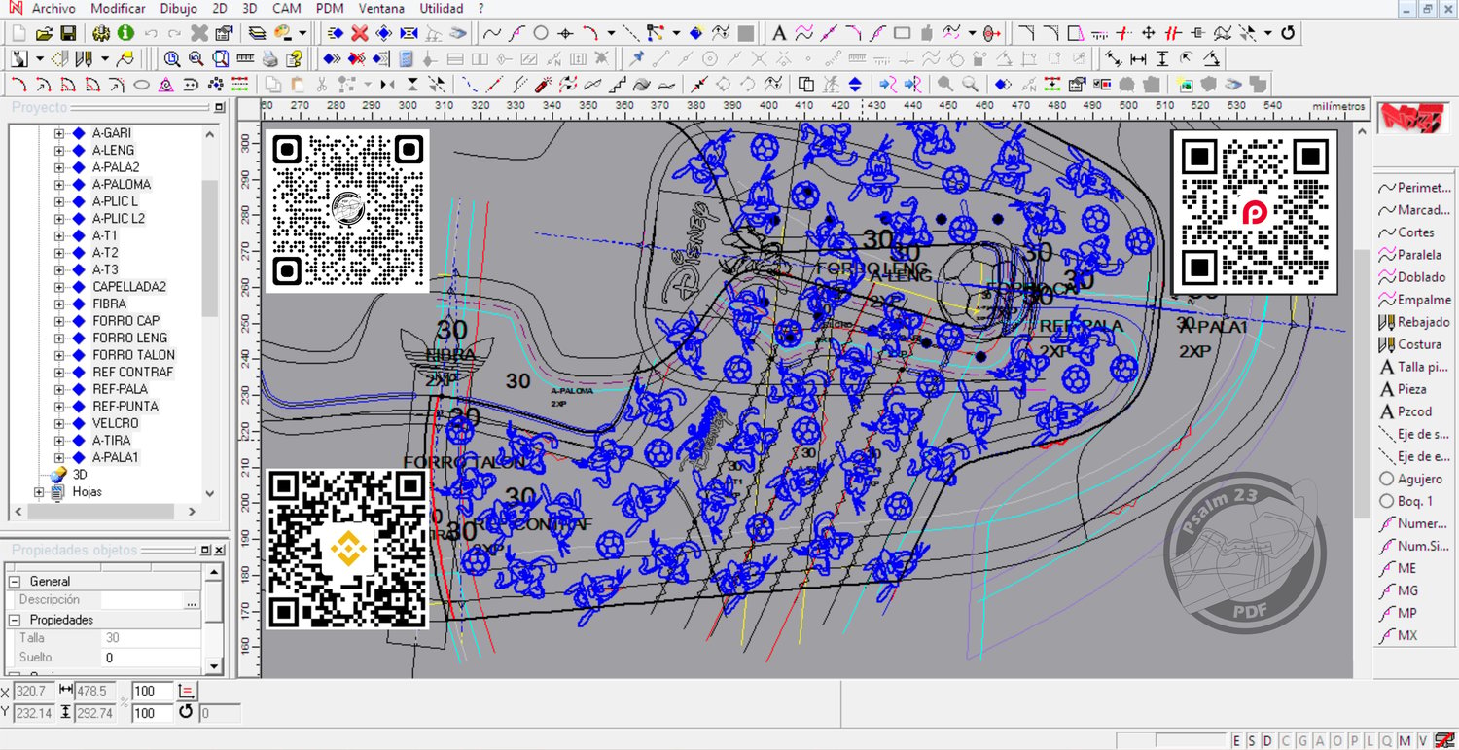
Task: Select the circle drawing tool
Action: pos(541,33)
